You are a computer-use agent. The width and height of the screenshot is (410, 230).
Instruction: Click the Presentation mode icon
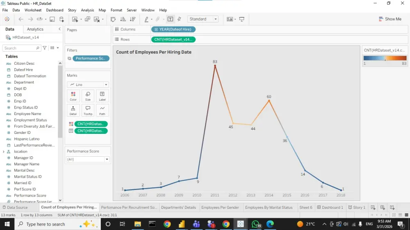[x=242, y=19]
